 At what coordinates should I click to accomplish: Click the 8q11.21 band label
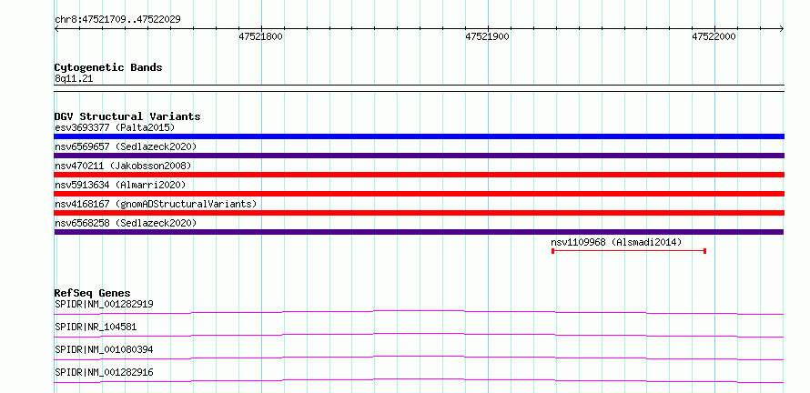click(74, 79)
